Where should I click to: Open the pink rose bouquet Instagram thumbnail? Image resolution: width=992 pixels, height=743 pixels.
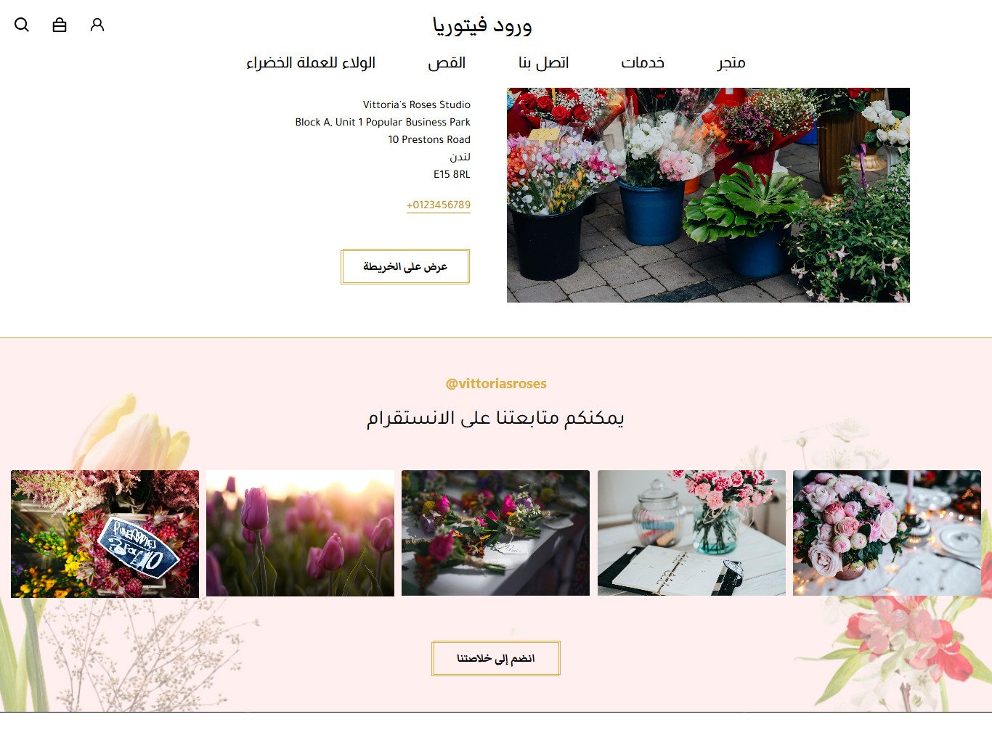[887, 533]
